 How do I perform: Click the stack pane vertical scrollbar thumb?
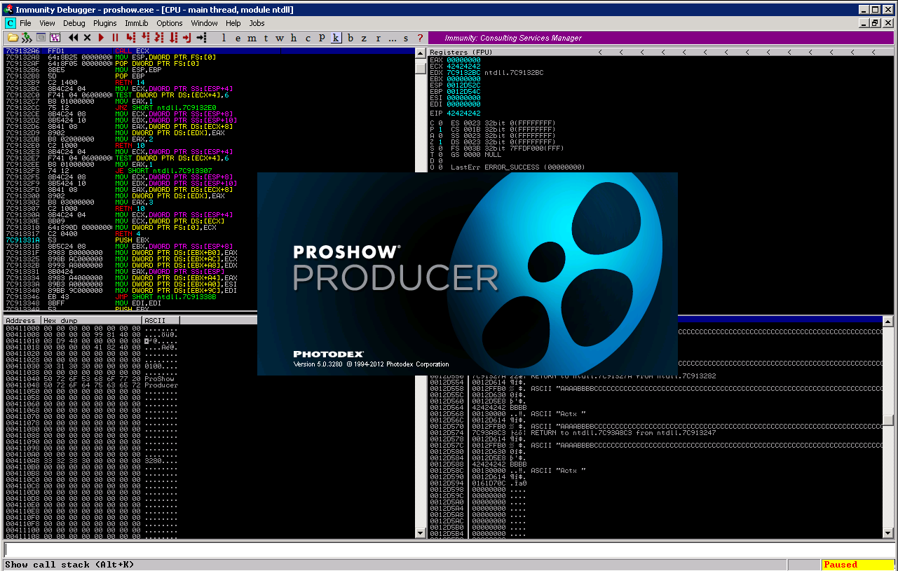pos(888,420)
